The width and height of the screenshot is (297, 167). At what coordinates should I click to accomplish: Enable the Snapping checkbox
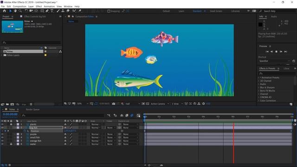point(109,11)
